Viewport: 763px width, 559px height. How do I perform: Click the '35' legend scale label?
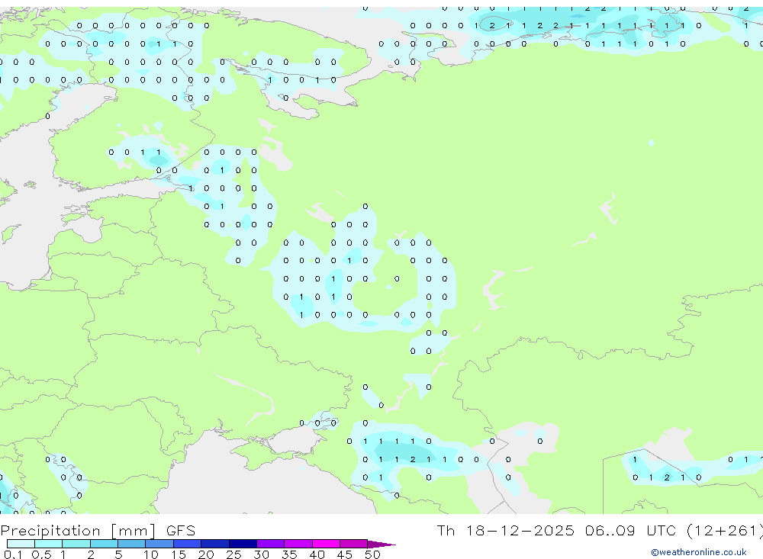tap(289, 554)
